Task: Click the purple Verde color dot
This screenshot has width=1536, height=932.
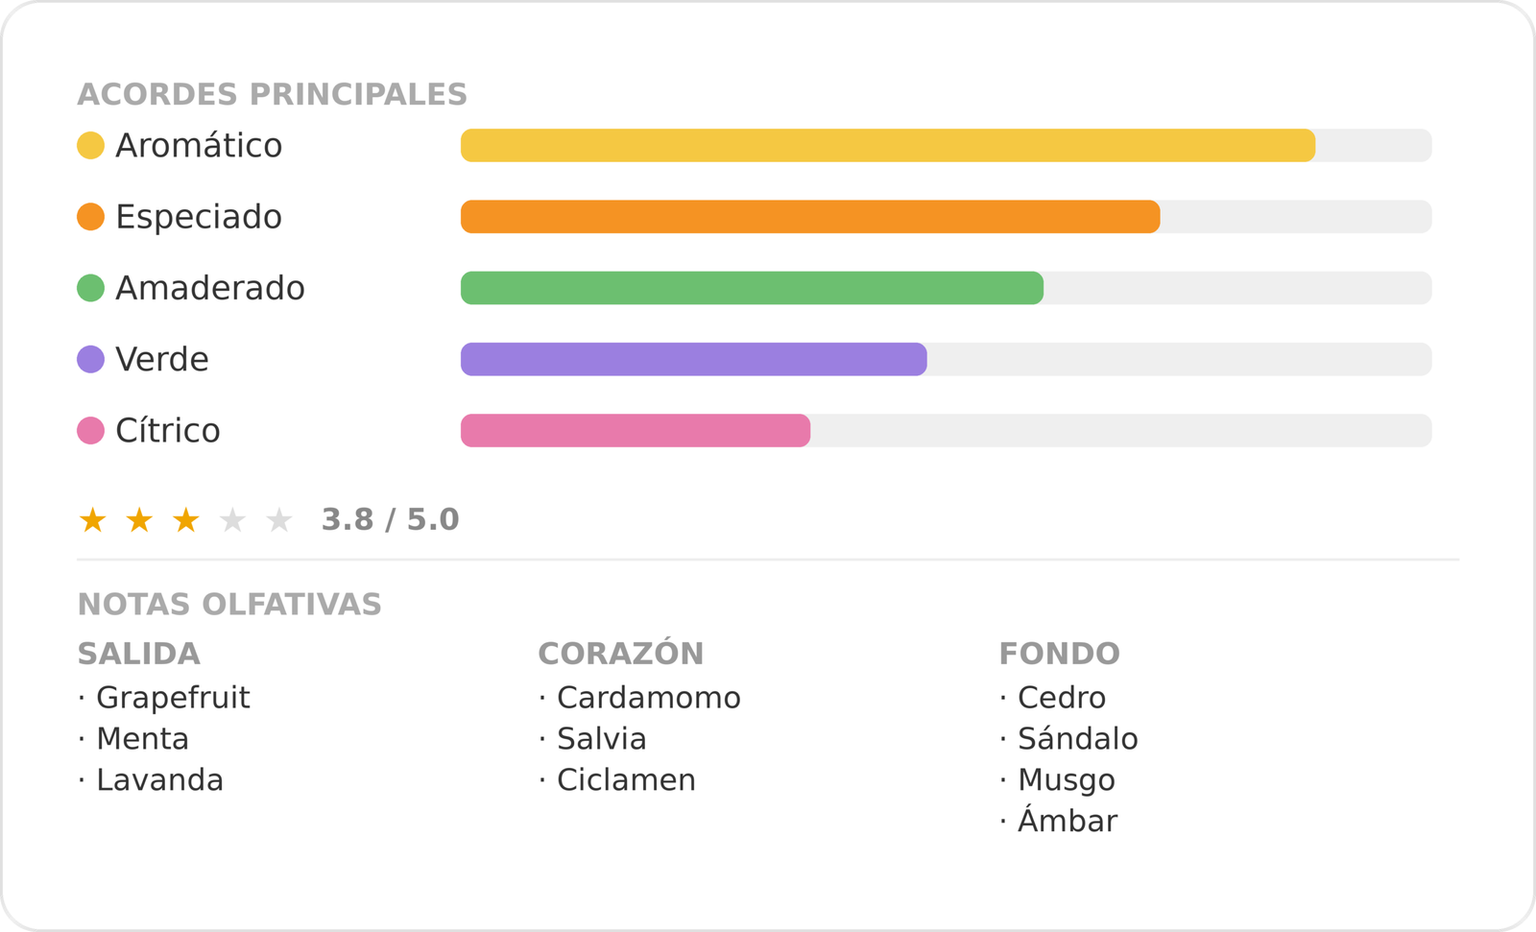Action: pyautogui.click(x=90, y=359)
